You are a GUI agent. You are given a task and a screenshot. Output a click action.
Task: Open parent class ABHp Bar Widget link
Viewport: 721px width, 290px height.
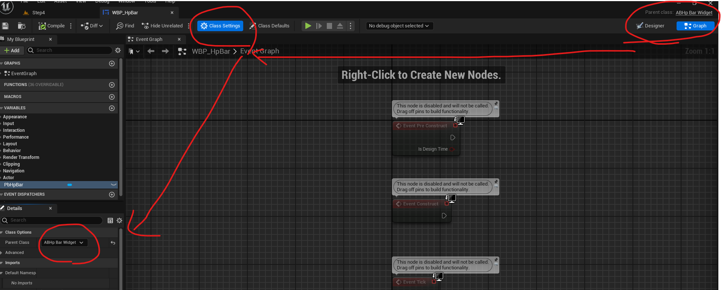694,13
